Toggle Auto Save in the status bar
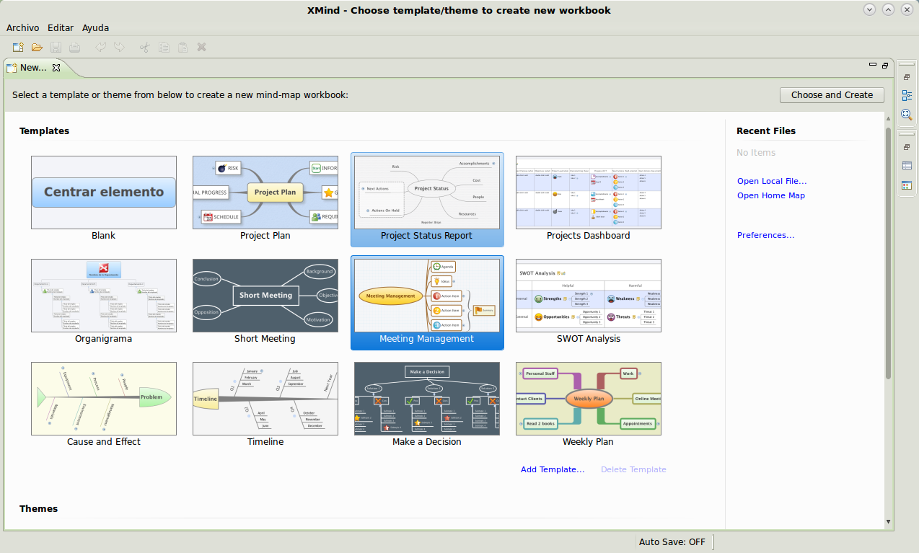The image size is (919, 553). tap(672, 541)
